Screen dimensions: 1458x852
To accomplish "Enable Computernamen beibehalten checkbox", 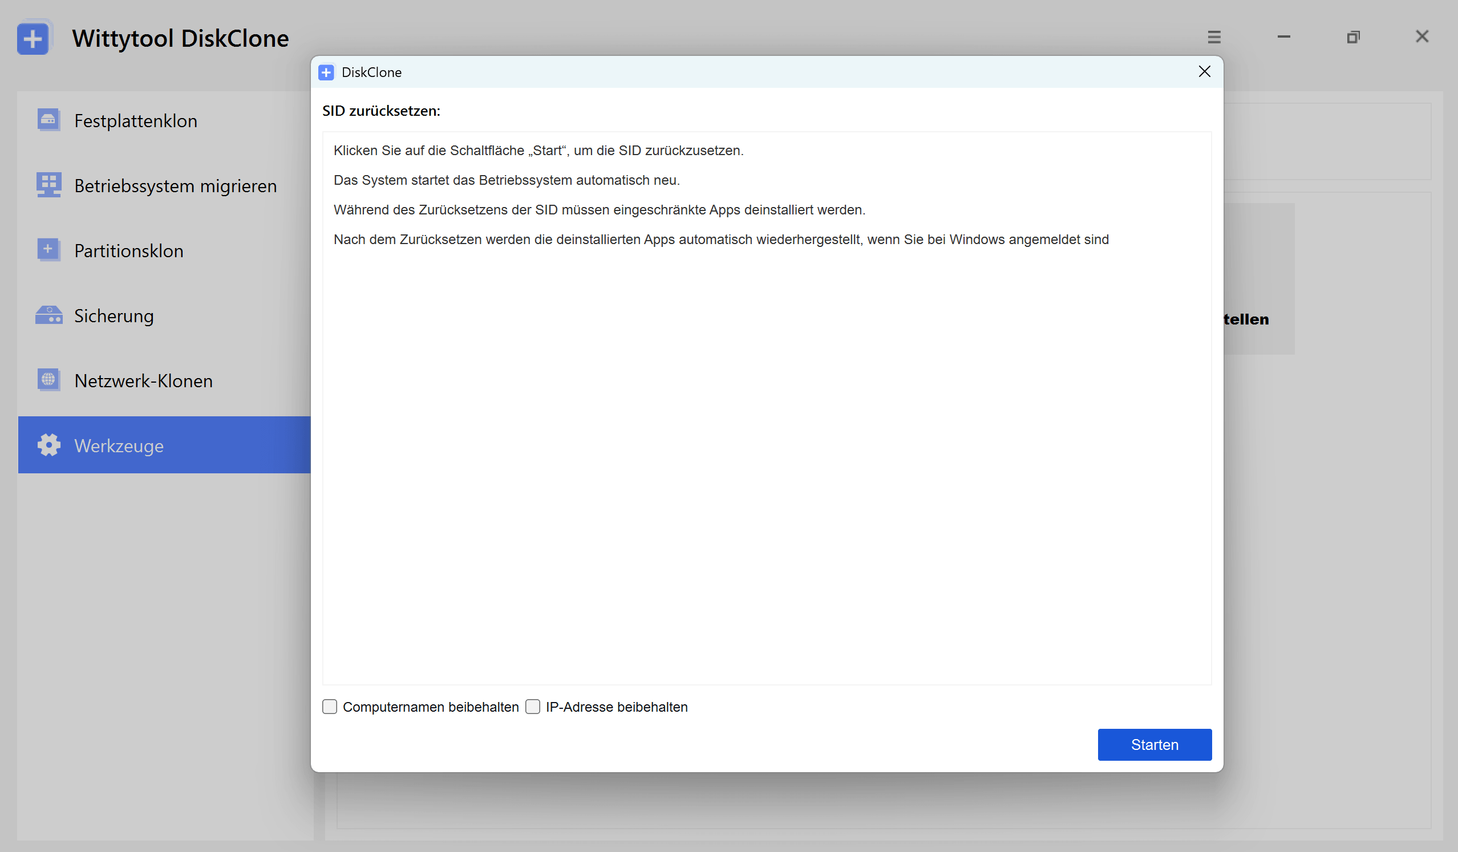I will 330,707.
